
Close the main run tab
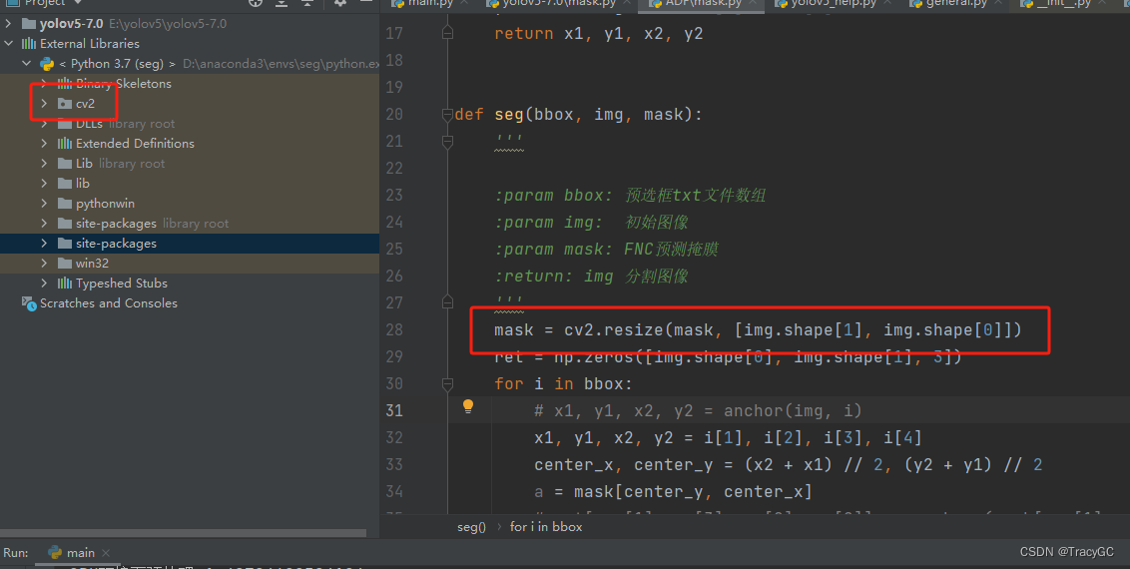106,553
